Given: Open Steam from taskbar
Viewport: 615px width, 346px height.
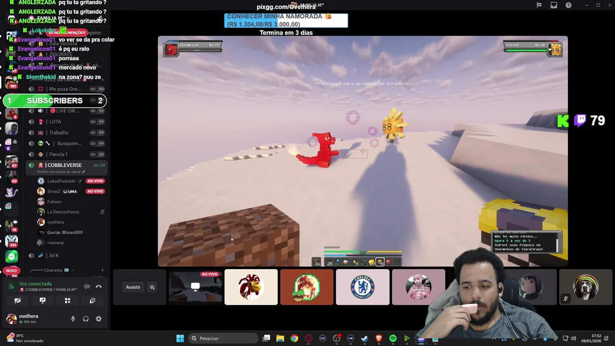Looking at the screenshot, I should tap(365, 338).
